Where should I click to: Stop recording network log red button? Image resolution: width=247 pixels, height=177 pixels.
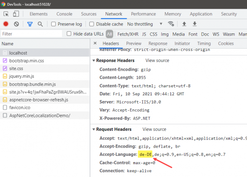point(6,24)
